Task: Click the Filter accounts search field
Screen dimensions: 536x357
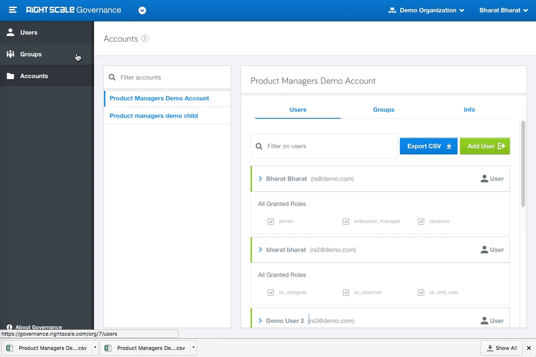Action: (x=167, y=77)
